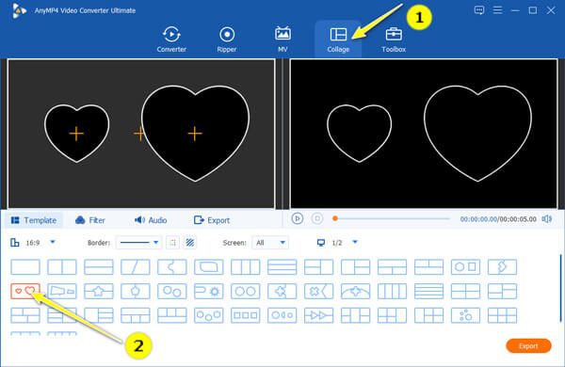Choose the three horizontal rows template

pyautogui.click(x=282, y=267)
